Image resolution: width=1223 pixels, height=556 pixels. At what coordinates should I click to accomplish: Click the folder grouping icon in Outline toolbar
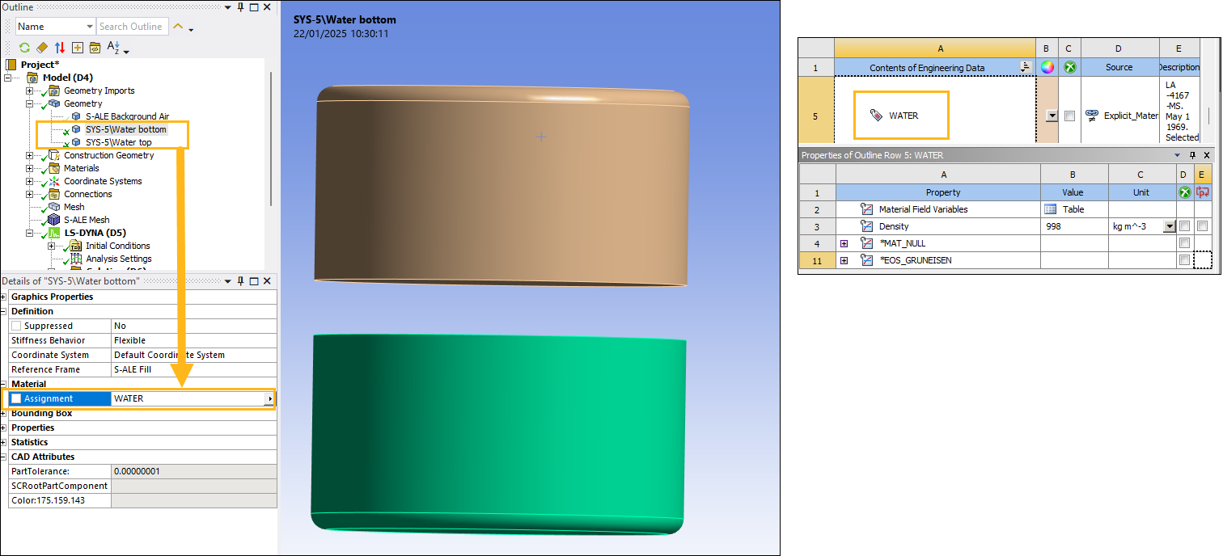[95, 48]
